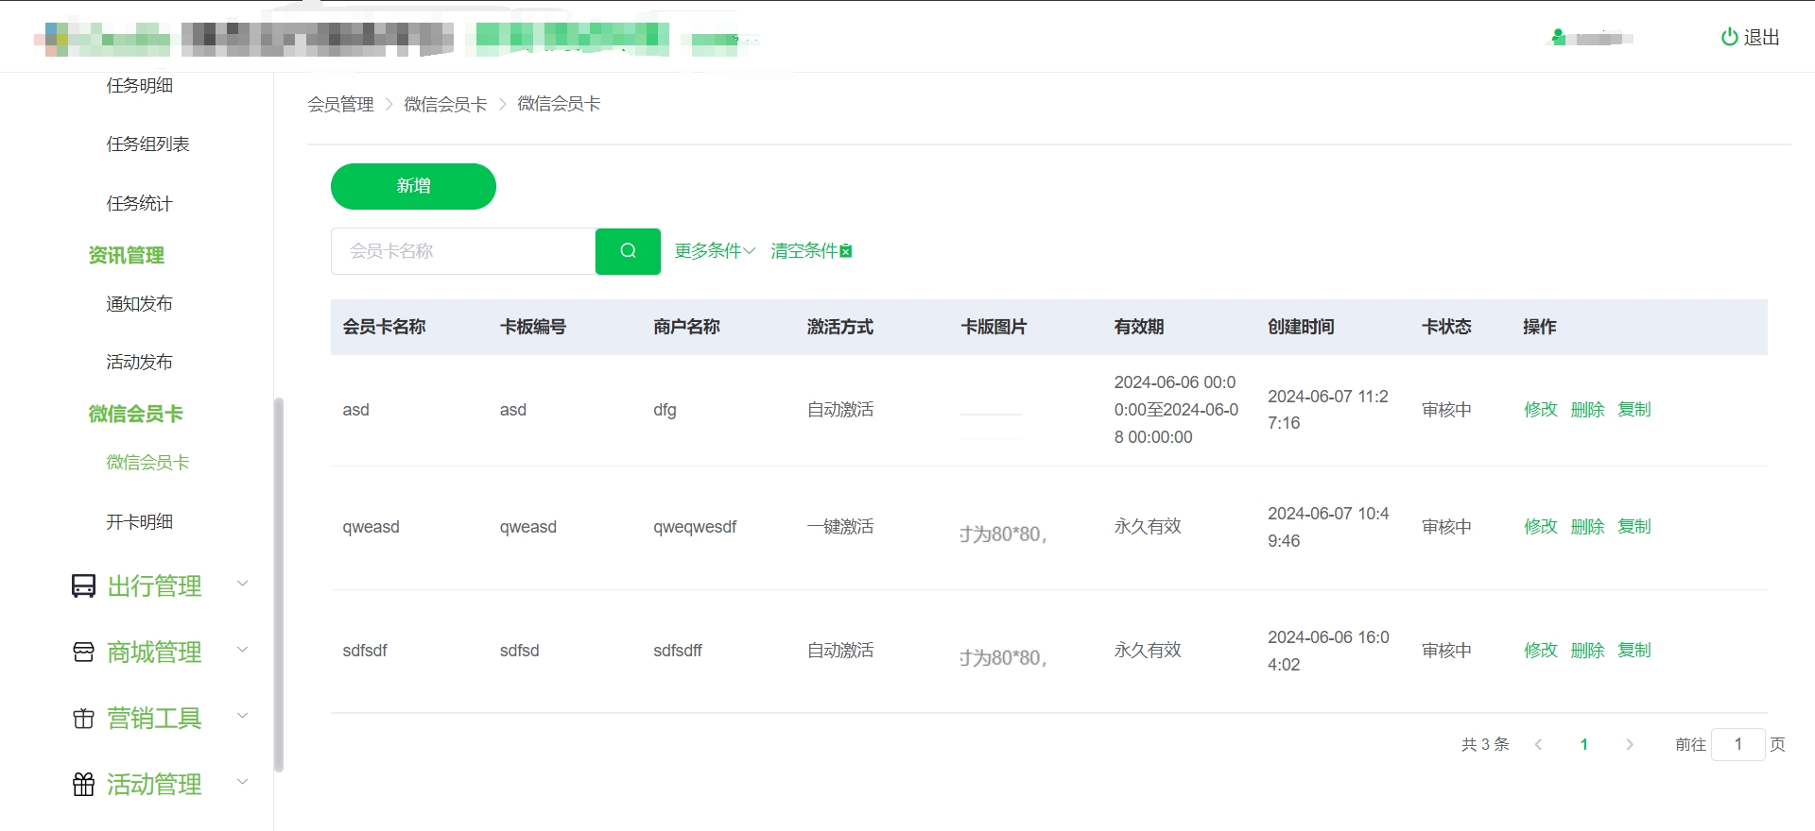Click the shop icon beside 商城管理
Image resolution: width=1815 pixels, height=831 pixels.
[x=83, y=653]
